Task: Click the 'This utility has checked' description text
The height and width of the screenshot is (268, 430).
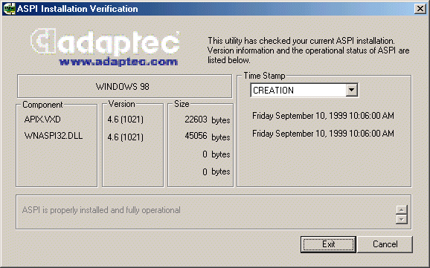Action: 308,50
